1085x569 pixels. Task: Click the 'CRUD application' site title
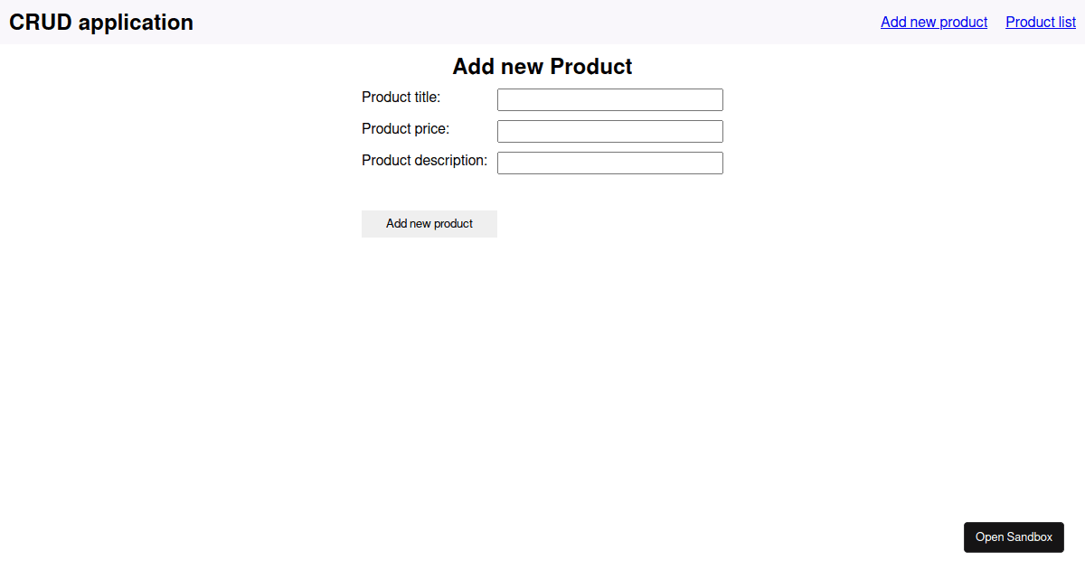coord(101,23)
